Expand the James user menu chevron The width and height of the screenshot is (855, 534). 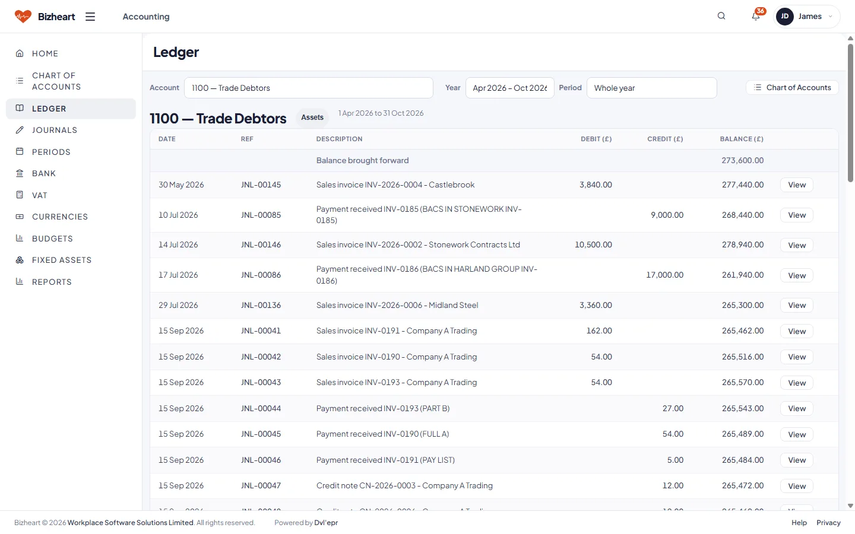pyautogui.click(x=830, y=17)
